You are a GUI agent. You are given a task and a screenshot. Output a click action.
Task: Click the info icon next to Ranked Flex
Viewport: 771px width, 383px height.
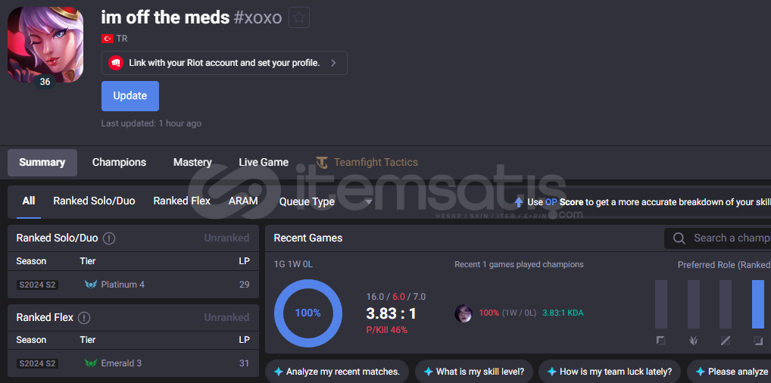(x=84, y=318)
